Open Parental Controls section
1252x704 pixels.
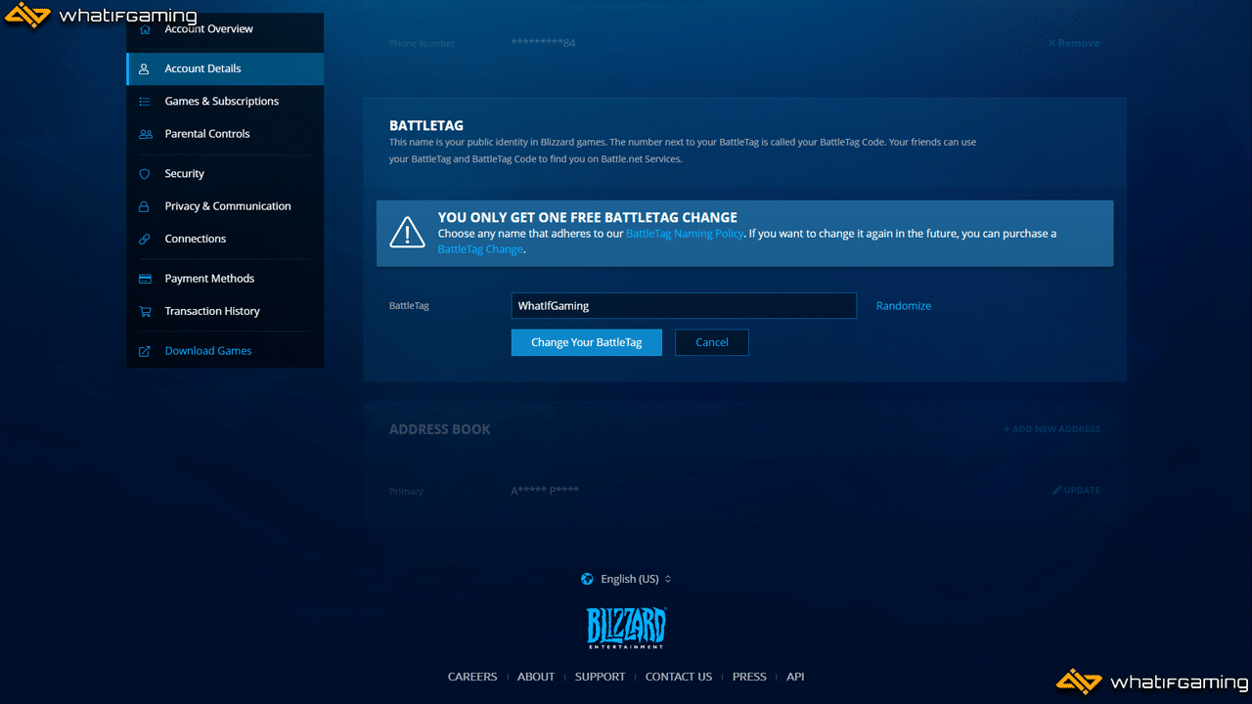[x=225, y=133]
